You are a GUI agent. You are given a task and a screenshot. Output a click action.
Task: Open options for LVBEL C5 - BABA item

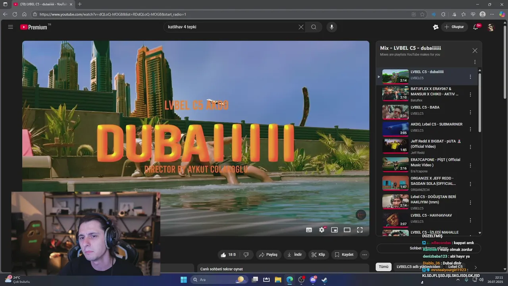coord(470,112)
